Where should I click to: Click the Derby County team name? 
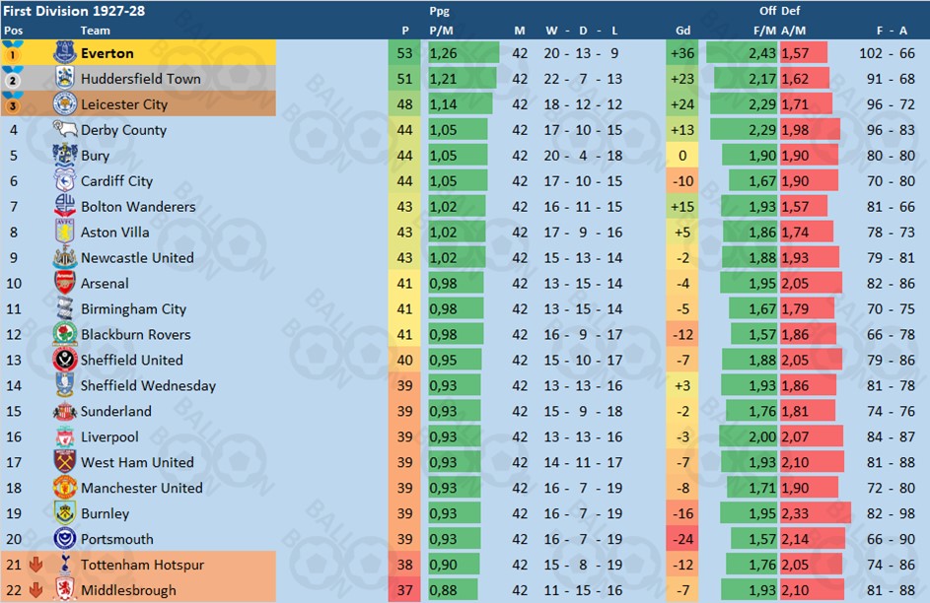click(x=123, y=130)
